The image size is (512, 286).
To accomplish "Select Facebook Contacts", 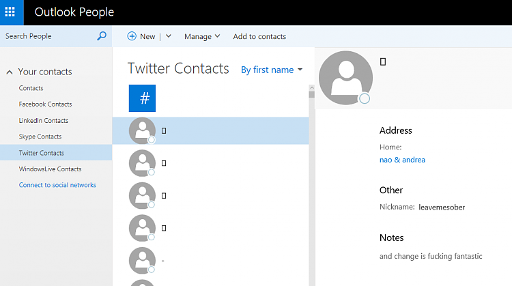I will pos(45,104).
